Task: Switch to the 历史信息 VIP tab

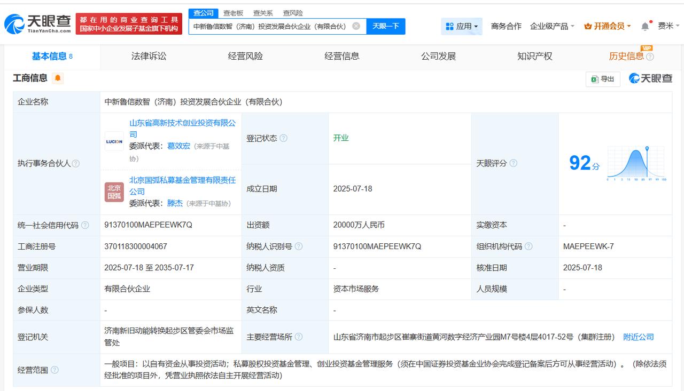Action: coord(626,57)
